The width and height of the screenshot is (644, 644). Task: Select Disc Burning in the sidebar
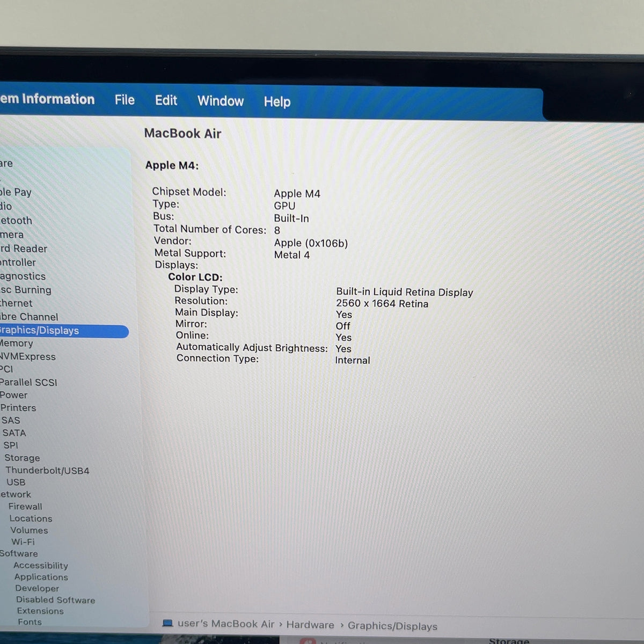click(26, 290)
